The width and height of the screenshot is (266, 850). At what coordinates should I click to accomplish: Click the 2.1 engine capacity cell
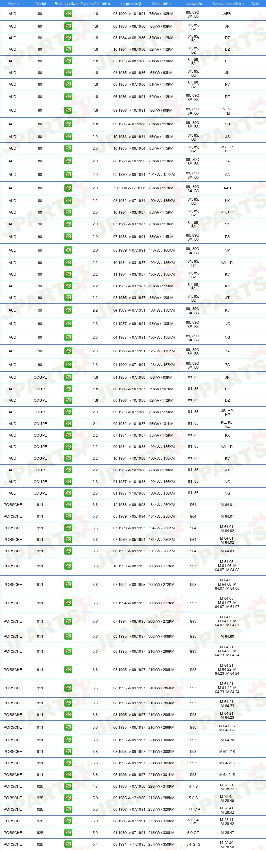point(95,424)
